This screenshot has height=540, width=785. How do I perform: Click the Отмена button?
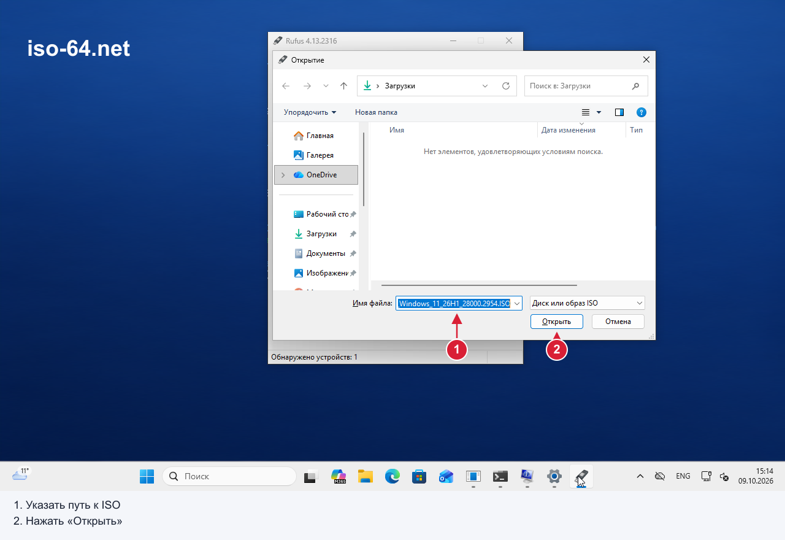tap(618, 322)
